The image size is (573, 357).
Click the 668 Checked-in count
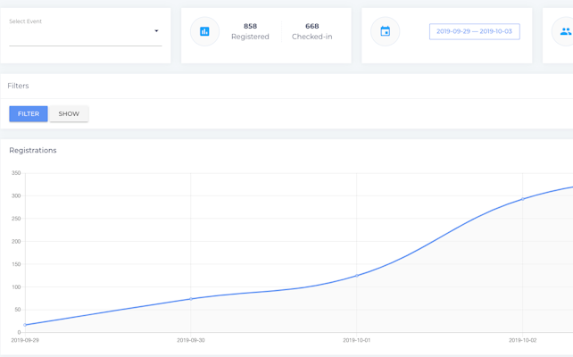tap(311, 31)
